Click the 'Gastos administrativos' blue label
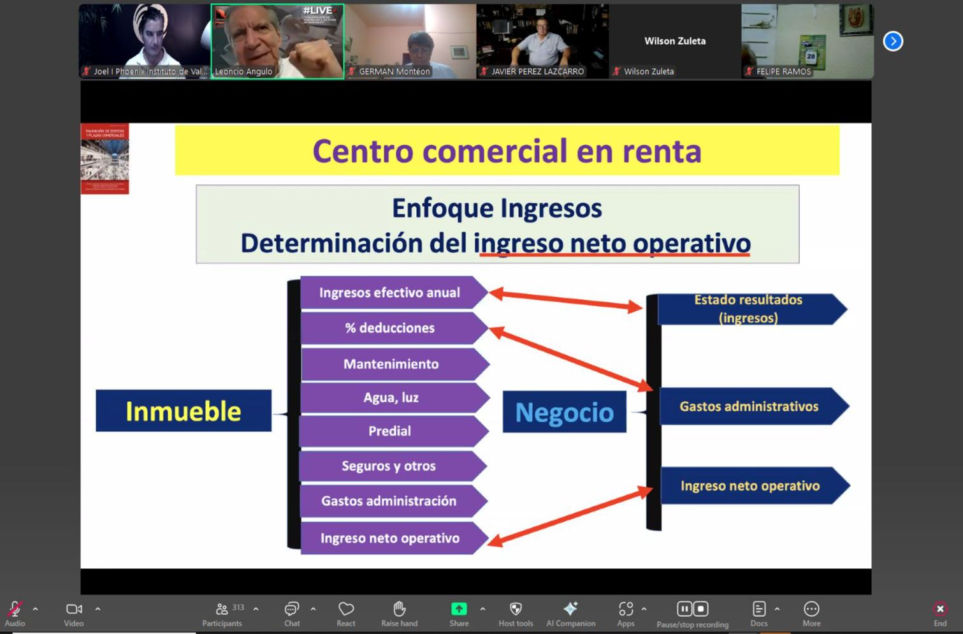The height and width of the screenshot is (634, 963). (x=749, y=406)
